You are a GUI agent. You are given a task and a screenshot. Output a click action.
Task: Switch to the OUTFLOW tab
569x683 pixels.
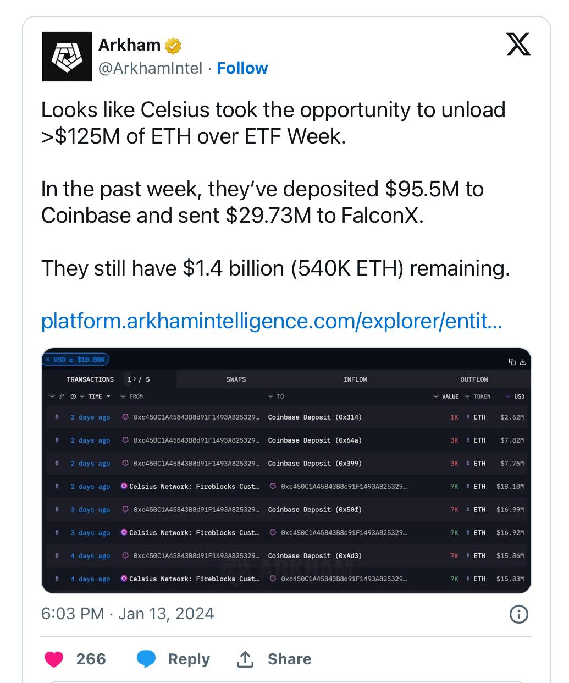point(474,379)
